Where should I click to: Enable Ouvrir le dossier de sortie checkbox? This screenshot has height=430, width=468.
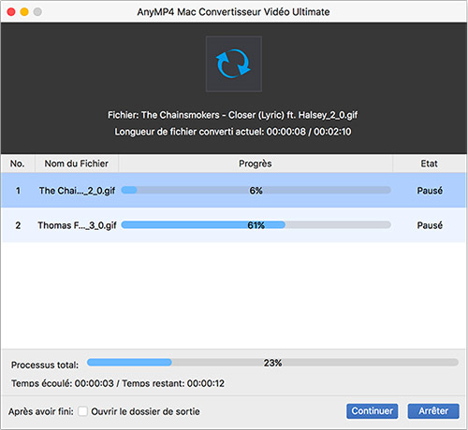click(82, 411)
